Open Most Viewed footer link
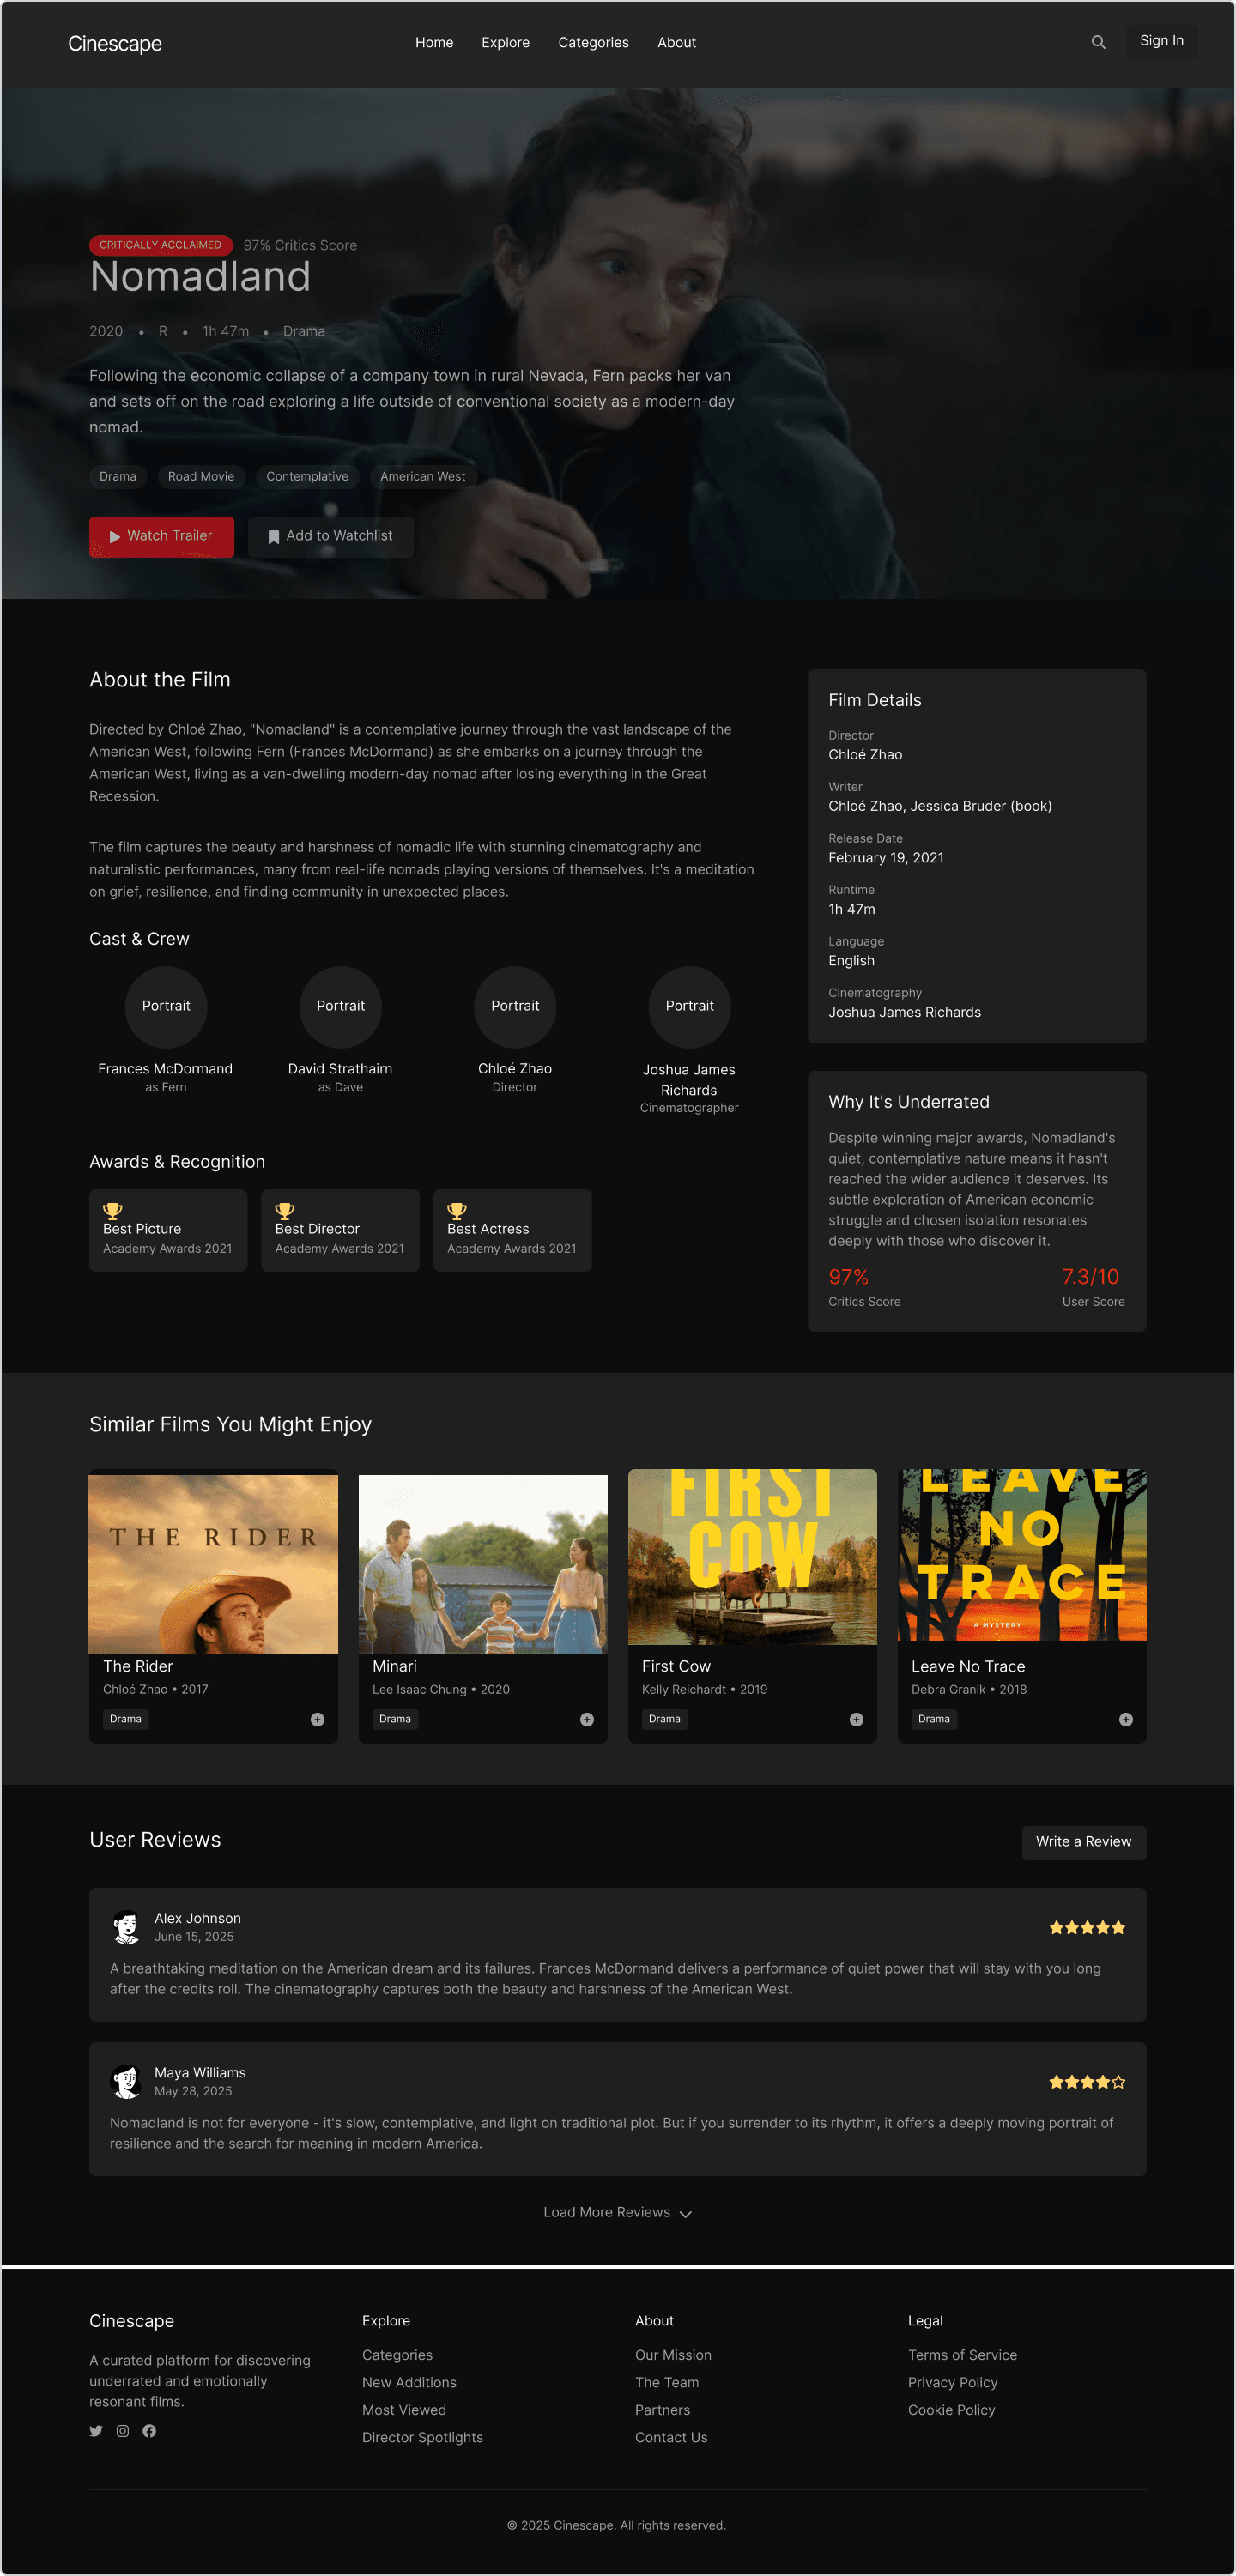This screenshot has width=1236, height=2576. click(x=404, y=2410)
